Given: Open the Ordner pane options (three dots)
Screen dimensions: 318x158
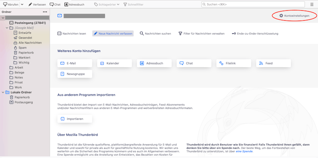Looking at the screenshot, I should click(x=45, y=12).
